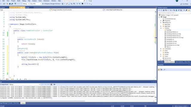
Task: Open the Window menu
Action: 54,1
